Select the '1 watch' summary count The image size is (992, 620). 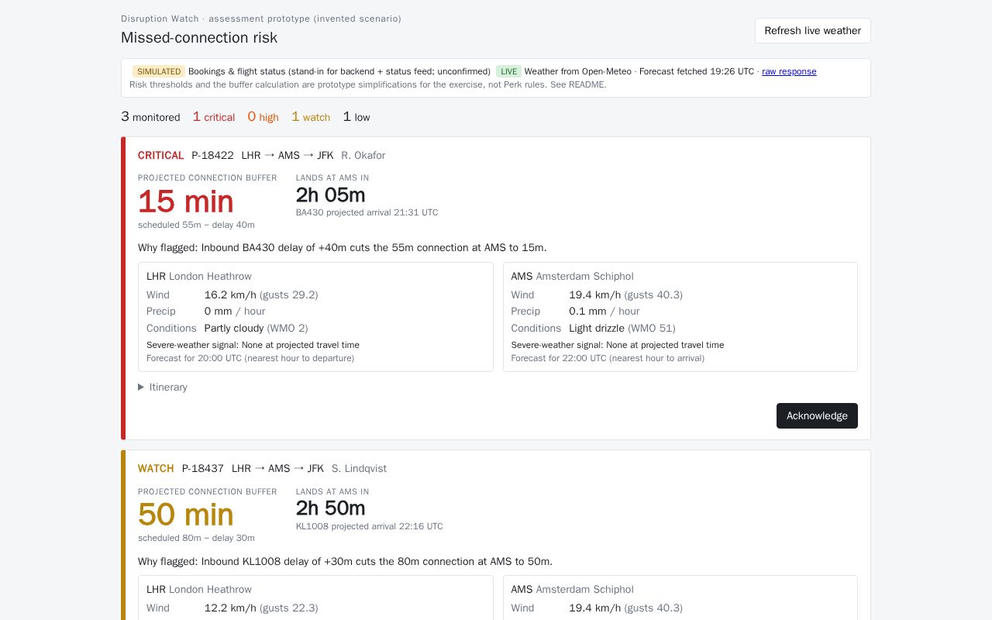coord(311,117)
